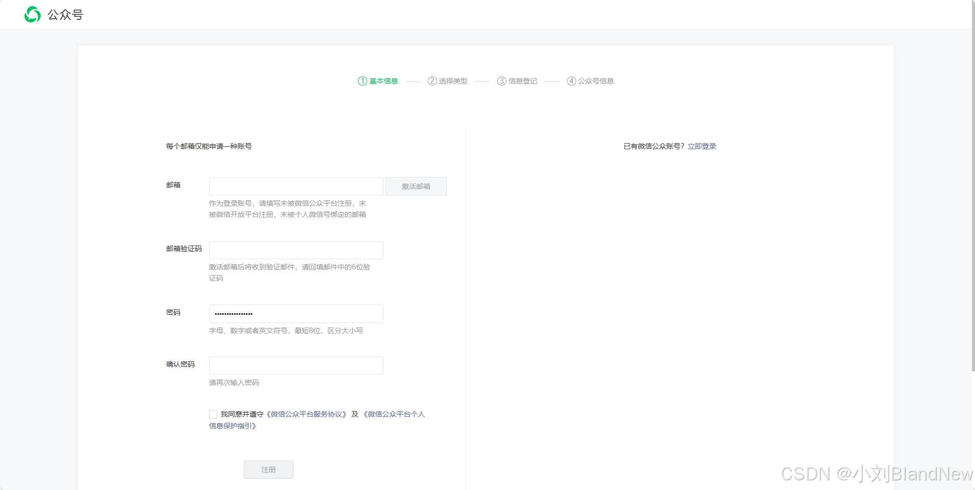Focus the 邮箱验证码 verification code field
Screen dimensions: 975x490
pyautogui.click(x=296, y=250)
